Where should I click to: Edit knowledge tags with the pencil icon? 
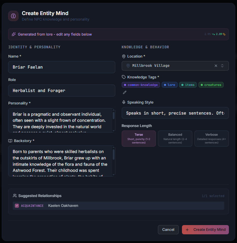[x=125, y=92]
